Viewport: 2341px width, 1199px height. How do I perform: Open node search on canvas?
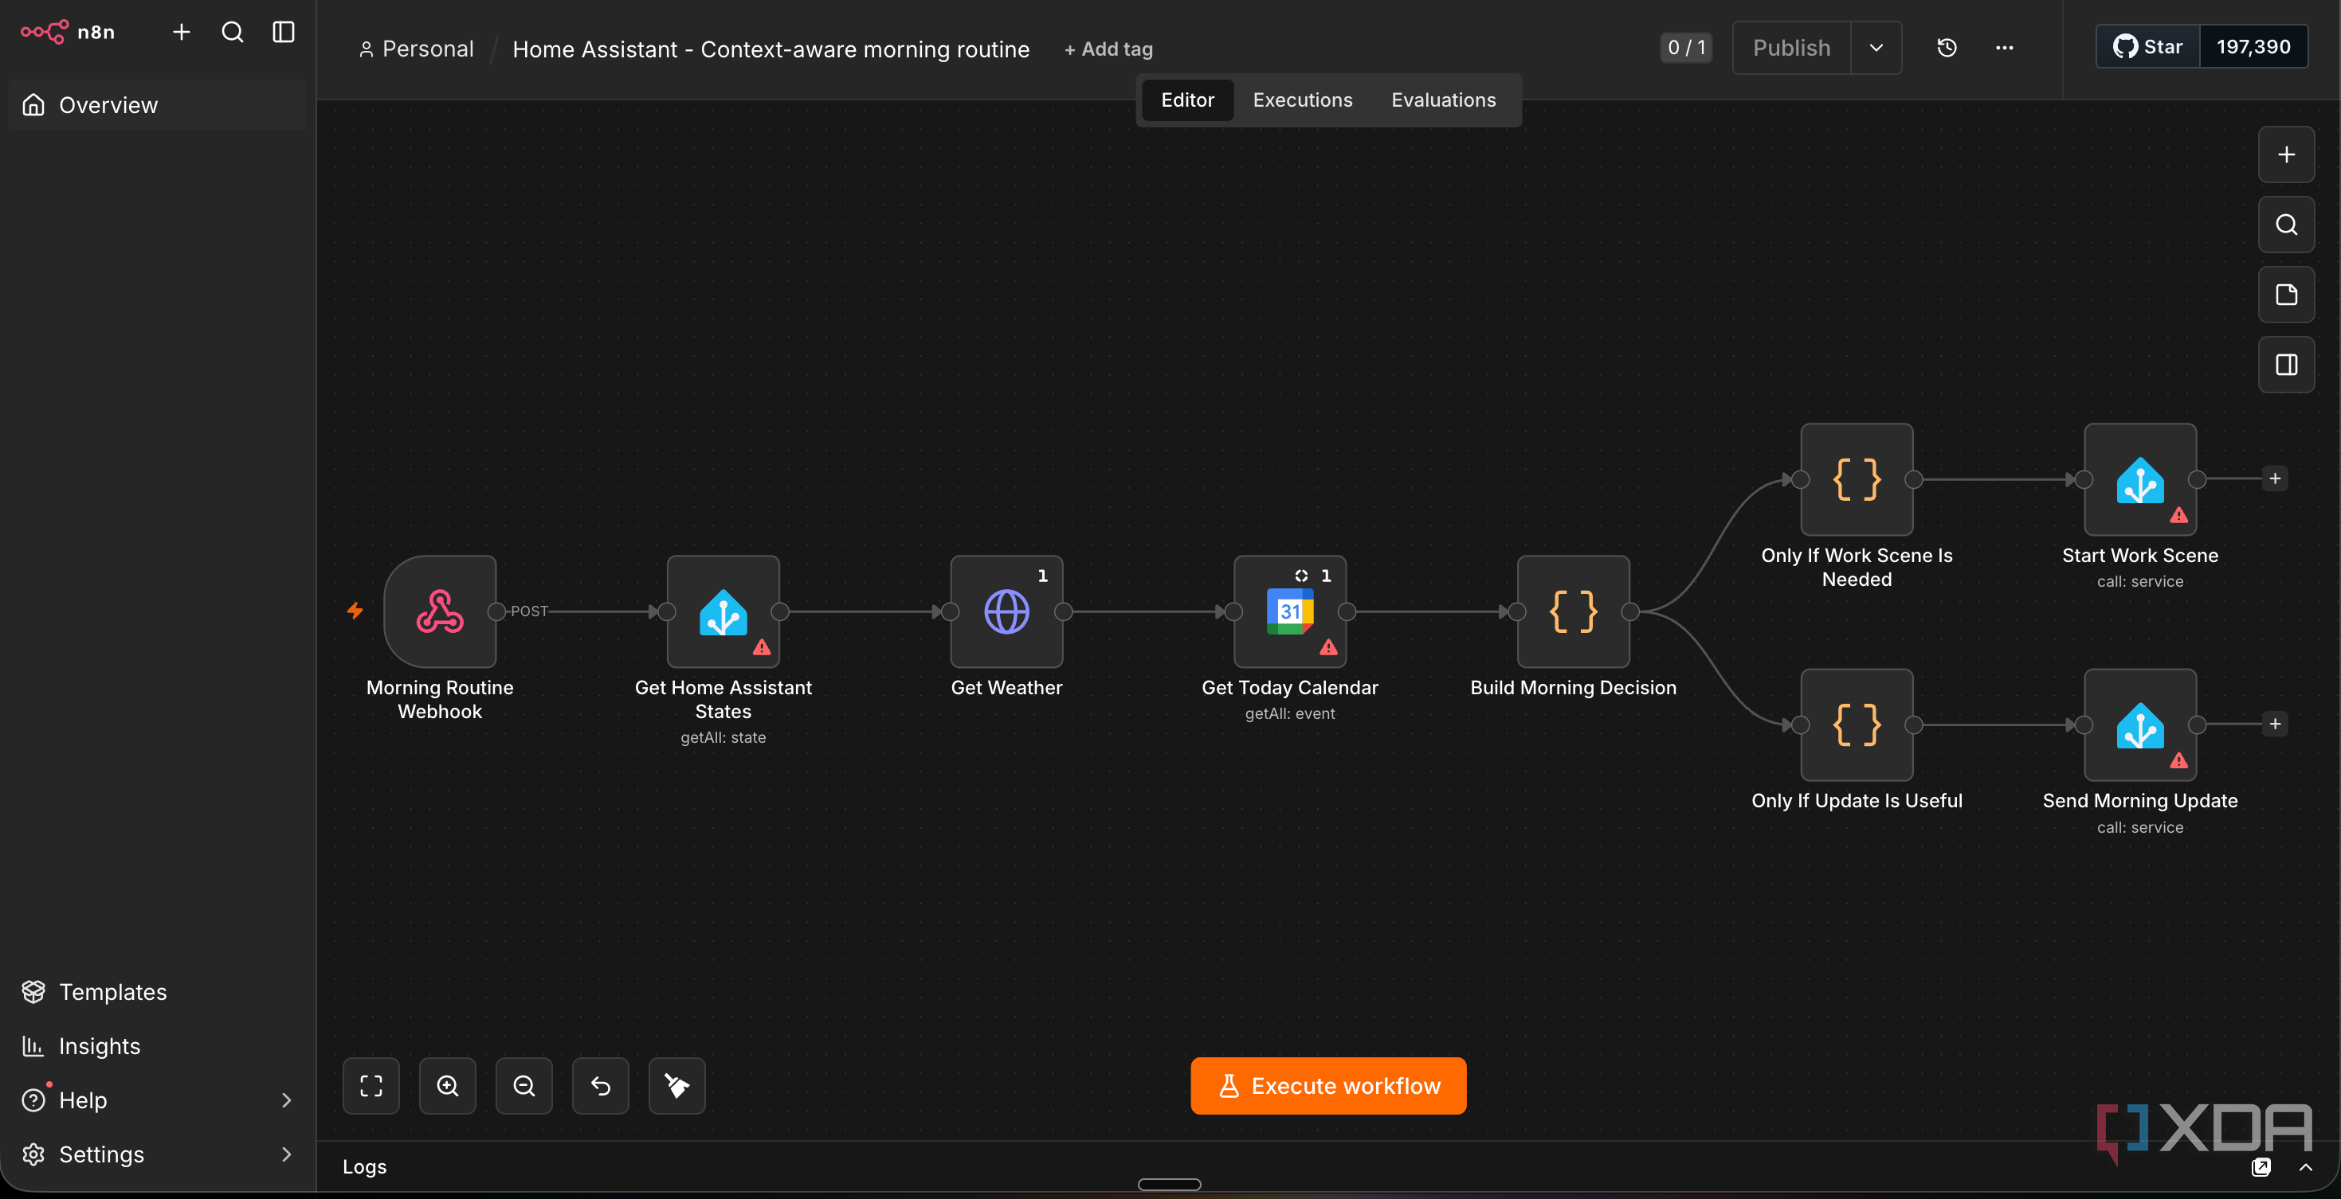2287,225
